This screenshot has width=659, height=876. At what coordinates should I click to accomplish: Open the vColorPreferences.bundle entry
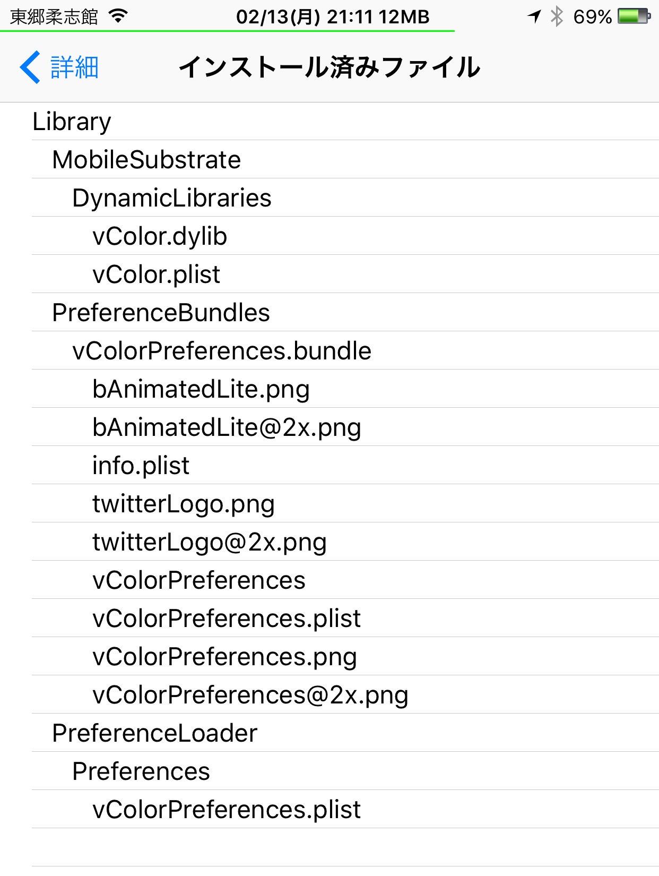345,351
